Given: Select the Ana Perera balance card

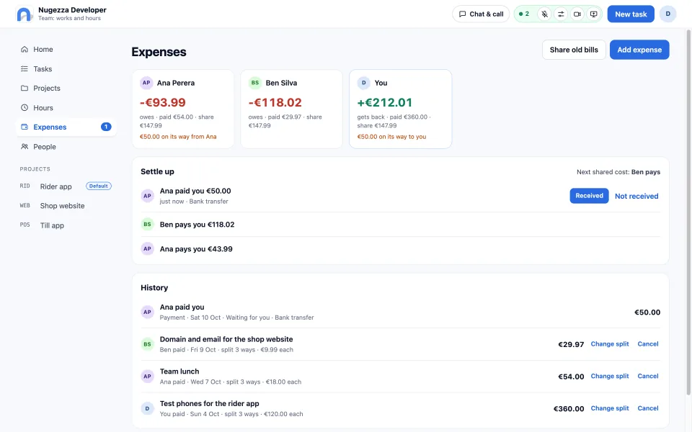Looking at the screenshot, I should pyautogui.click(x=183, y=109).
